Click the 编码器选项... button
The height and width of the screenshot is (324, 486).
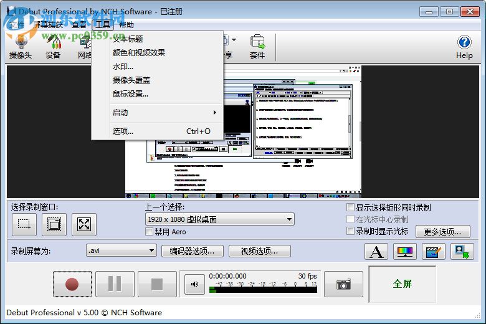pyautogui.click(x=192, y=251)
